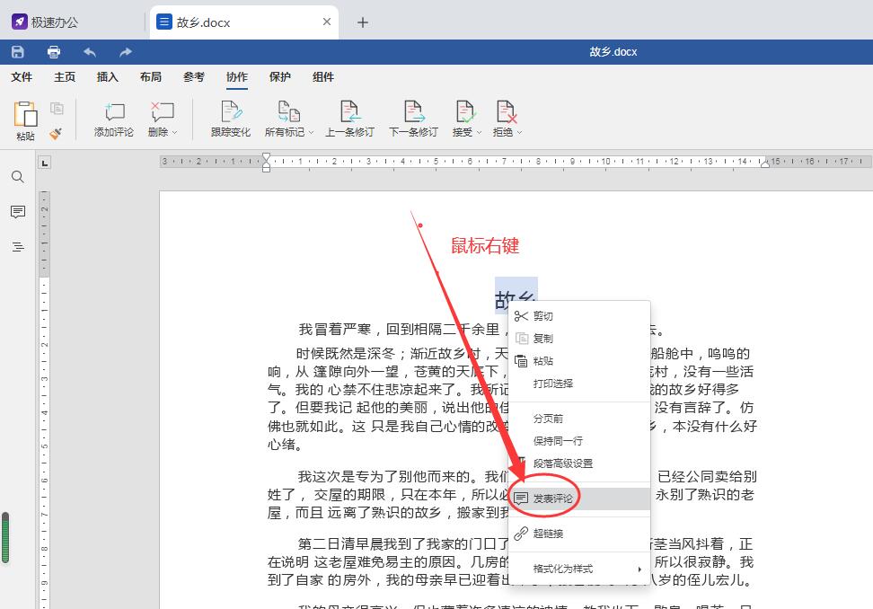Choose 剪切 in the context menu
The height and width of the screenshot is (609, 873).
coord(579,316)
